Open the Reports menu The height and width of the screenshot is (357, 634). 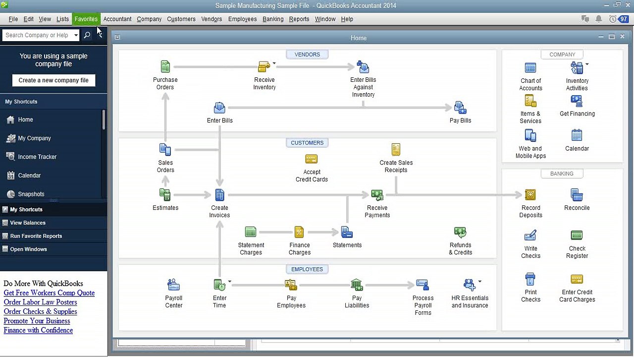pyautogui.click(x=299, y=19)
